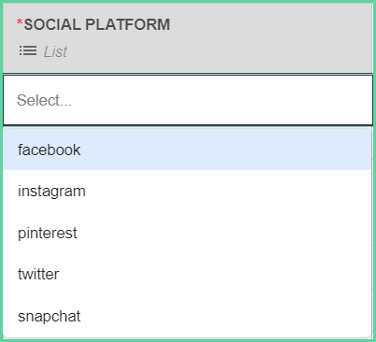Choose the snapchat entry
The image size is (376, 342).
[187, 316]
